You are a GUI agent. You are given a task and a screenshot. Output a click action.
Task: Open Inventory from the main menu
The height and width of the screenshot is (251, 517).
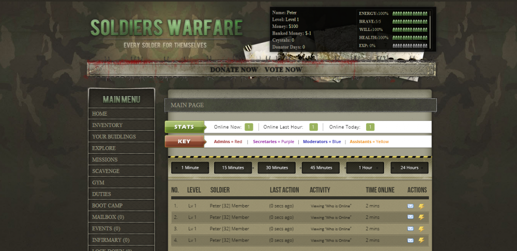[107, 125]
